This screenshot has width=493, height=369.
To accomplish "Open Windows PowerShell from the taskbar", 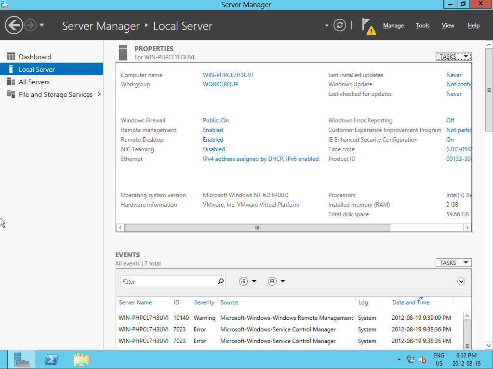I will click(x=52, y=359).
